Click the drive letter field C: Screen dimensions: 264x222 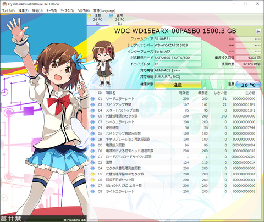coord(178,64)
